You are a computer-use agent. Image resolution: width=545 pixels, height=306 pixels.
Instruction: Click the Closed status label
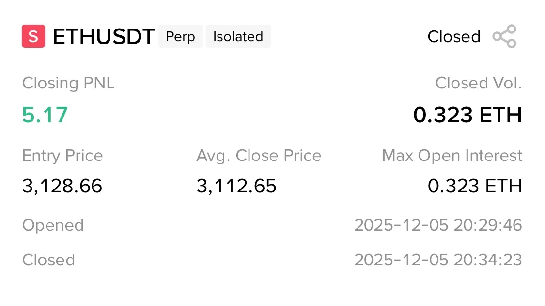click(453, 37)
